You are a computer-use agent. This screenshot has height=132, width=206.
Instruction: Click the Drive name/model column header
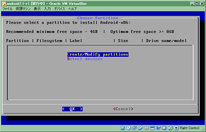point(166,41)
